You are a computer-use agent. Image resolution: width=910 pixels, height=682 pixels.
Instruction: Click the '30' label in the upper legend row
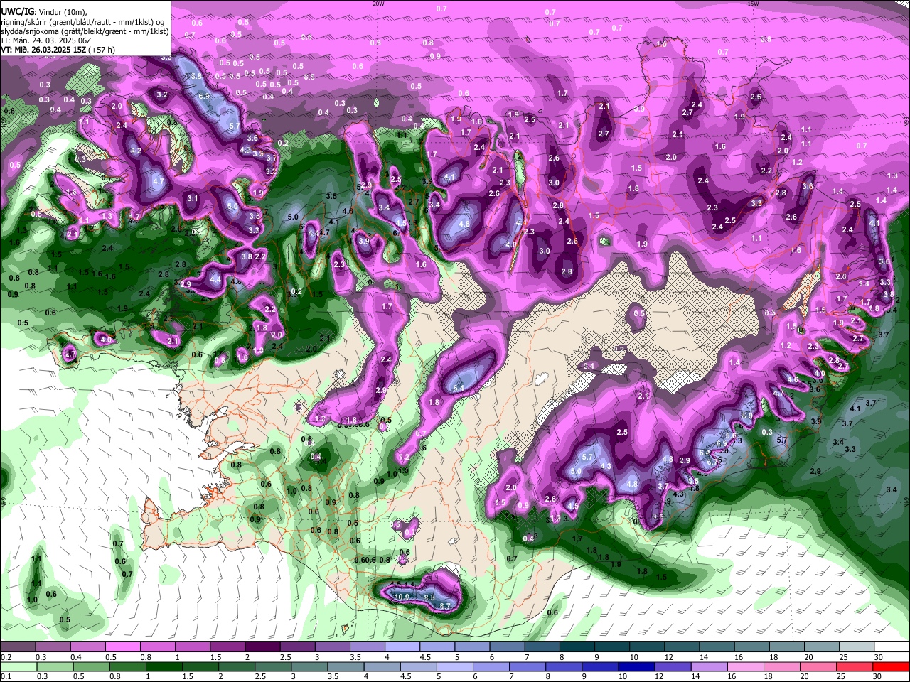point(878,657)
